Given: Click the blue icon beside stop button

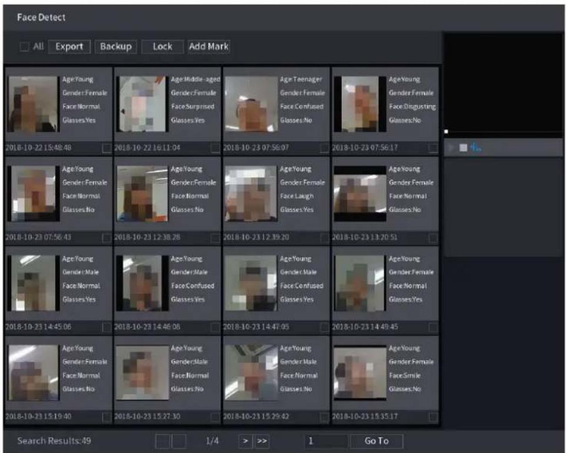Looking at the screenshot, I should (x=475, y=147).
